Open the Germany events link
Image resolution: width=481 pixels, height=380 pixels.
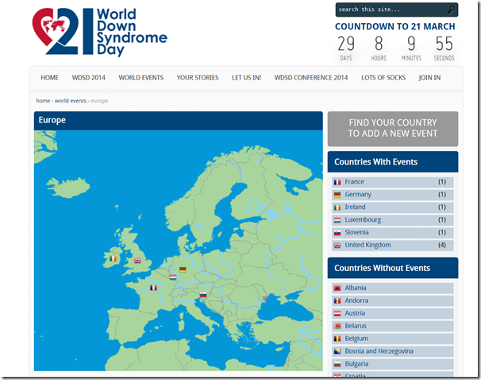point(358,195)
